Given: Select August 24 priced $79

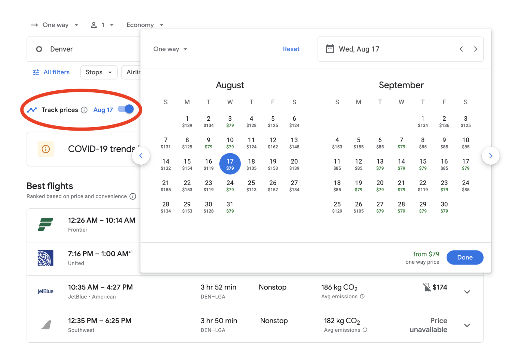Looking at the screenshot, I should click(x=230, y=186).
